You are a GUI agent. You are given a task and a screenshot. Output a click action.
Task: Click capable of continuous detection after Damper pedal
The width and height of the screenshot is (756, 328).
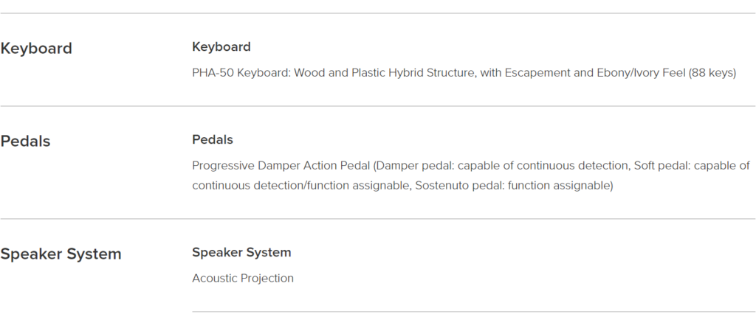543,166
